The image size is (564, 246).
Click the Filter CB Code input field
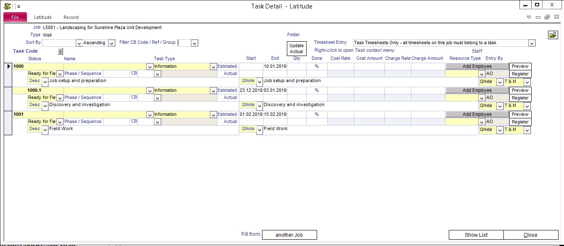pos(184,43)
